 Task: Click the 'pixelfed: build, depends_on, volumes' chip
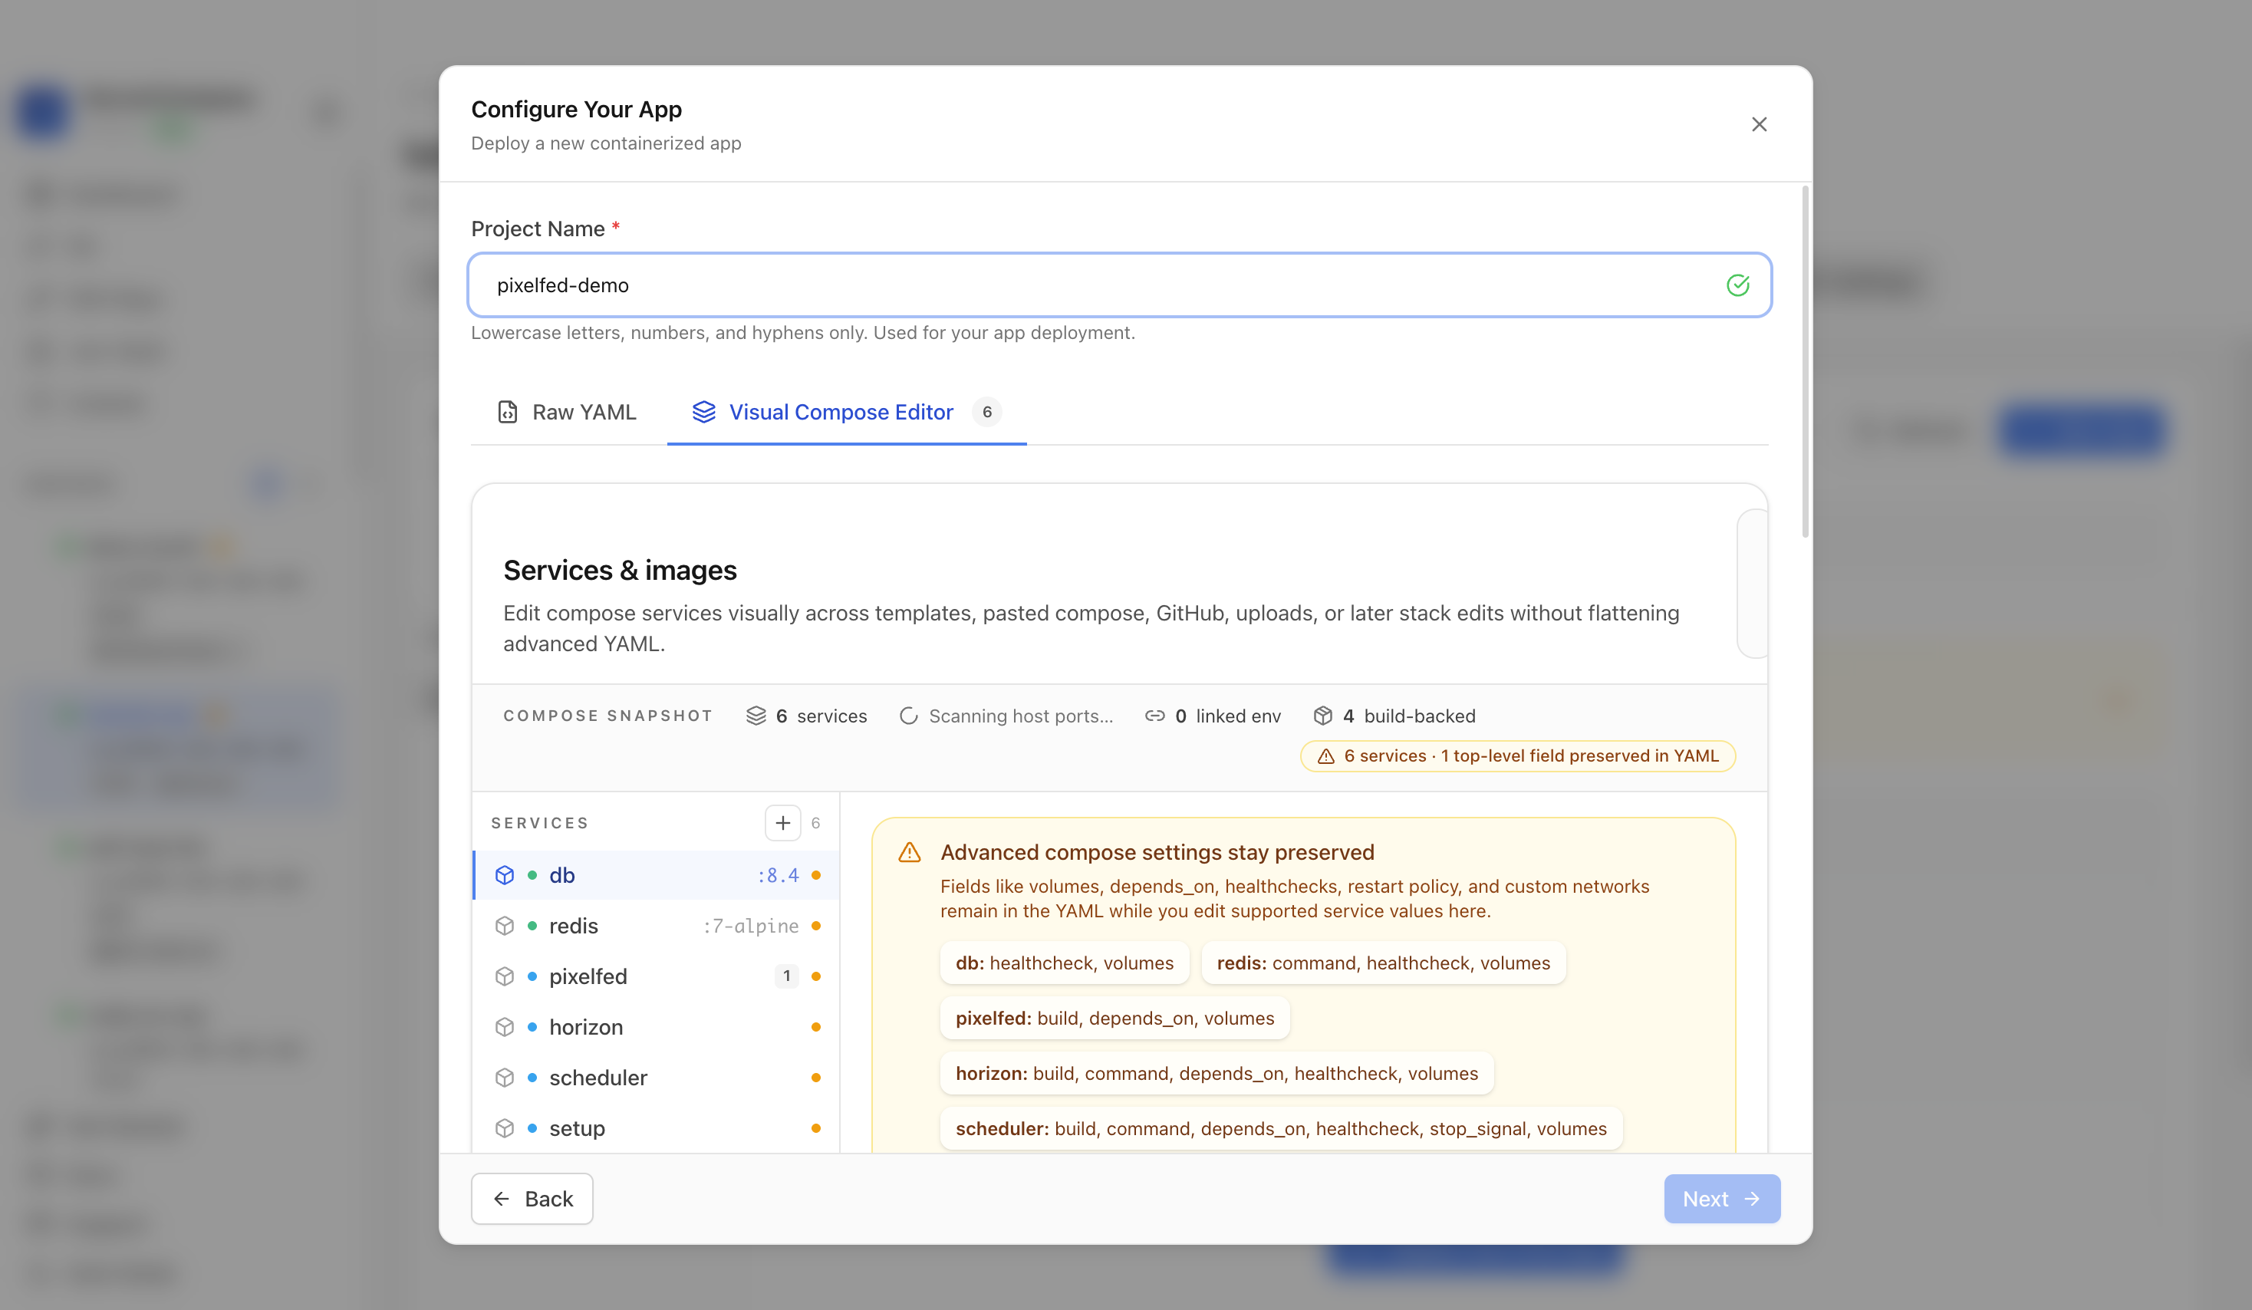click(1114, 1019)
